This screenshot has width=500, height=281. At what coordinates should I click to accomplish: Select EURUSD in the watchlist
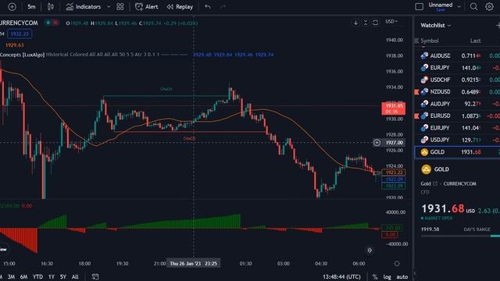click(x=457, y=116)
